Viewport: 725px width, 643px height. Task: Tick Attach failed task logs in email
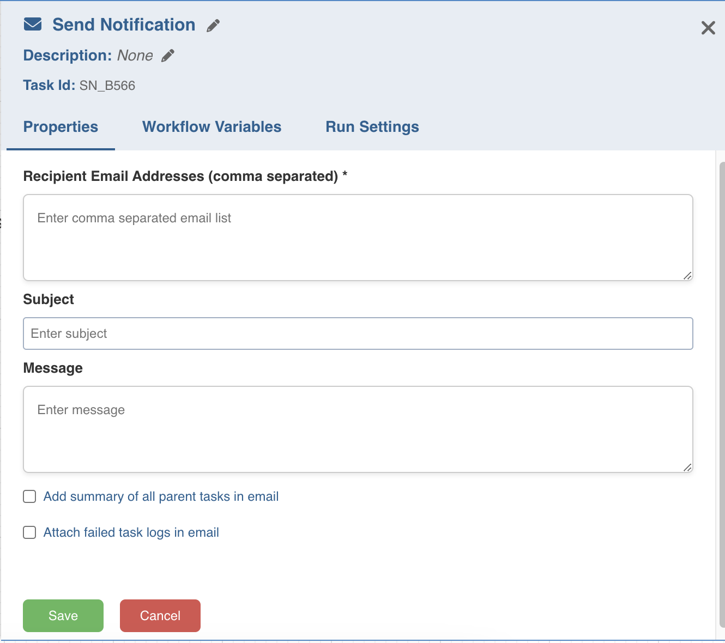pyautogui.click(x=29, y=532)
